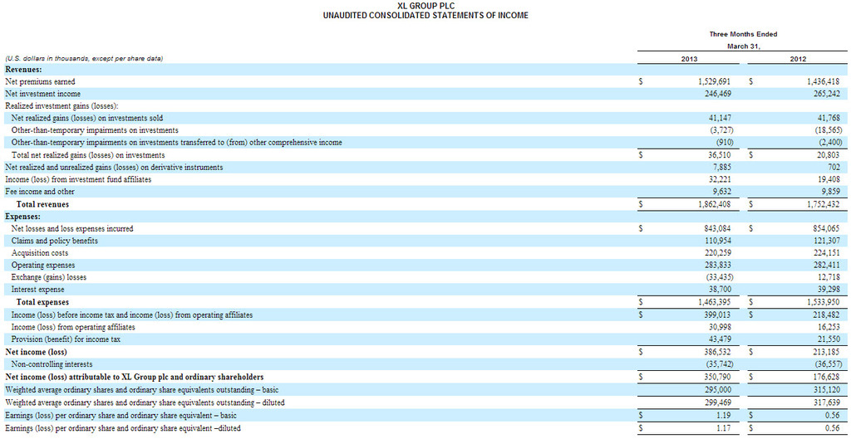Select the 399,013 pre-tax income value
Image resolution: width=851 pixels, height=439 pixels.
(x=718, y=315)
